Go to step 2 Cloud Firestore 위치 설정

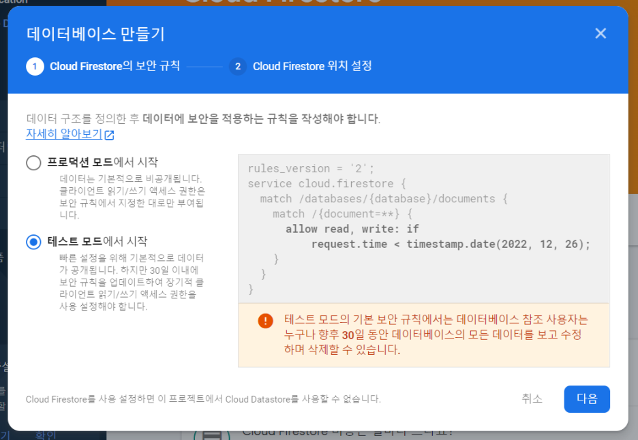(301, 66)
